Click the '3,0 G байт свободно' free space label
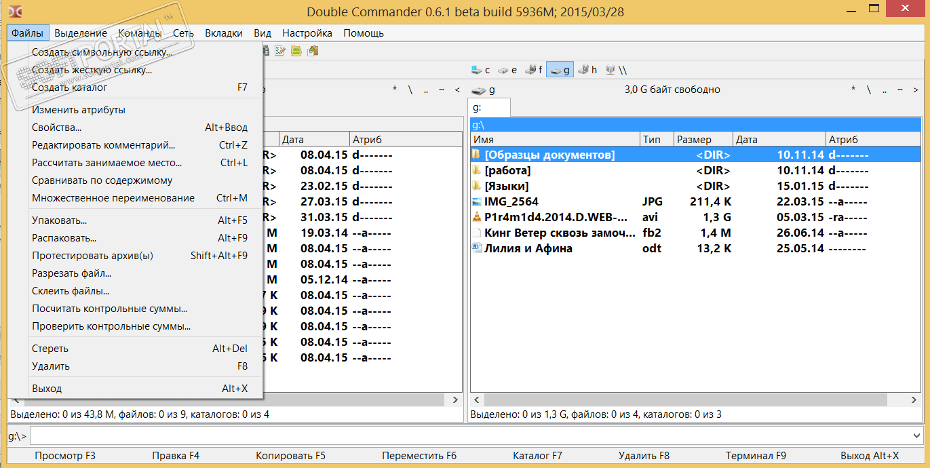The image size is (930, 468). (672, 90)
